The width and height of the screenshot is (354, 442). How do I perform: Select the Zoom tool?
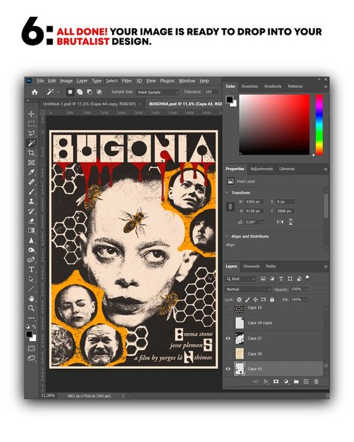click(x=31, y=308)
